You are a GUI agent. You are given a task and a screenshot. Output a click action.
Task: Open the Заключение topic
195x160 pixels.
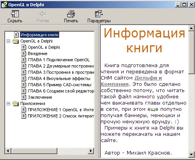click(x=40, y=97)
